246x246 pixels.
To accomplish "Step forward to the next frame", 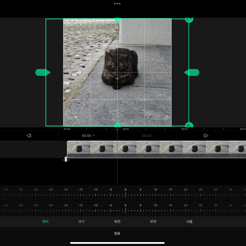I will 206,135.
